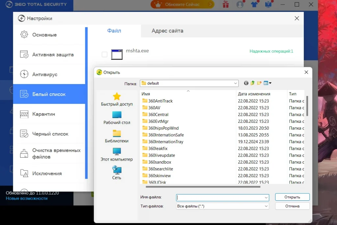Screen dimensions: 337x225
Task: Click the mshta.exe file name
Action: (x=137, y=51)
